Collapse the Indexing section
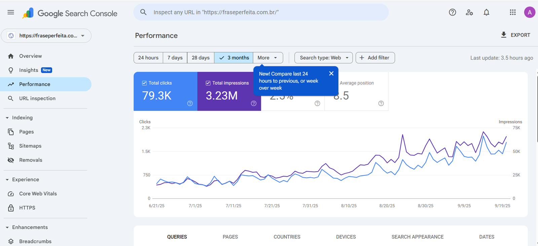Viewport: 538px width, 246px height. tap(7, 118)
